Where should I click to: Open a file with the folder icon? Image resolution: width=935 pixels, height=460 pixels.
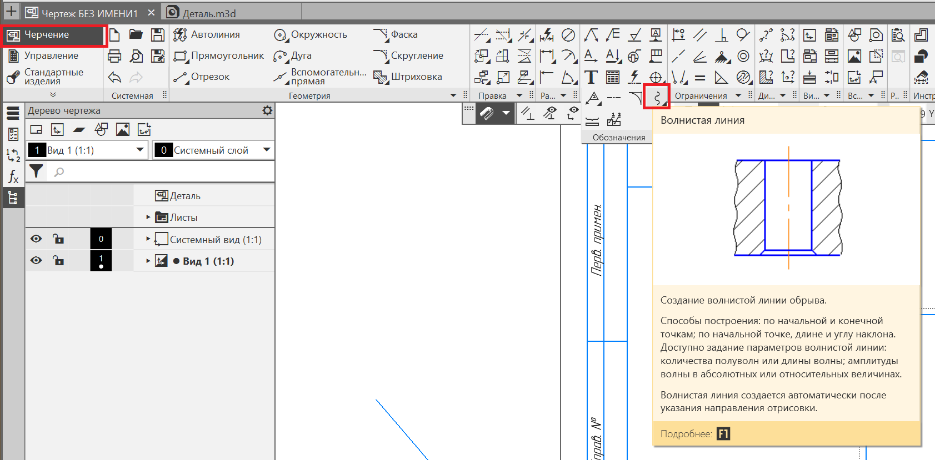point(136,35)
